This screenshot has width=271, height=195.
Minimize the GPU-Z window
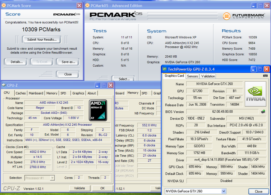tap(254, 69)
